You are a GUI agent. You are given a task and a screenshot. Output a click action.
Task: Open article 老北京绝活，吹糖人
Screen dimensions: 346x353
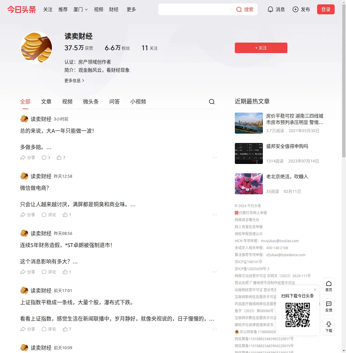click(287, 176)
